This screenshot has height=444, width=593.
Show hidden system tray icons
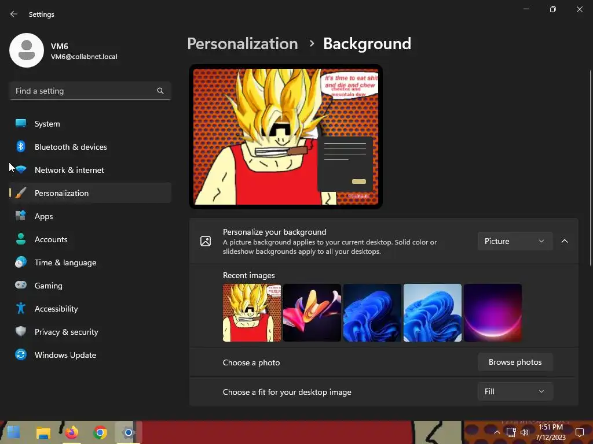click(497, 432)
